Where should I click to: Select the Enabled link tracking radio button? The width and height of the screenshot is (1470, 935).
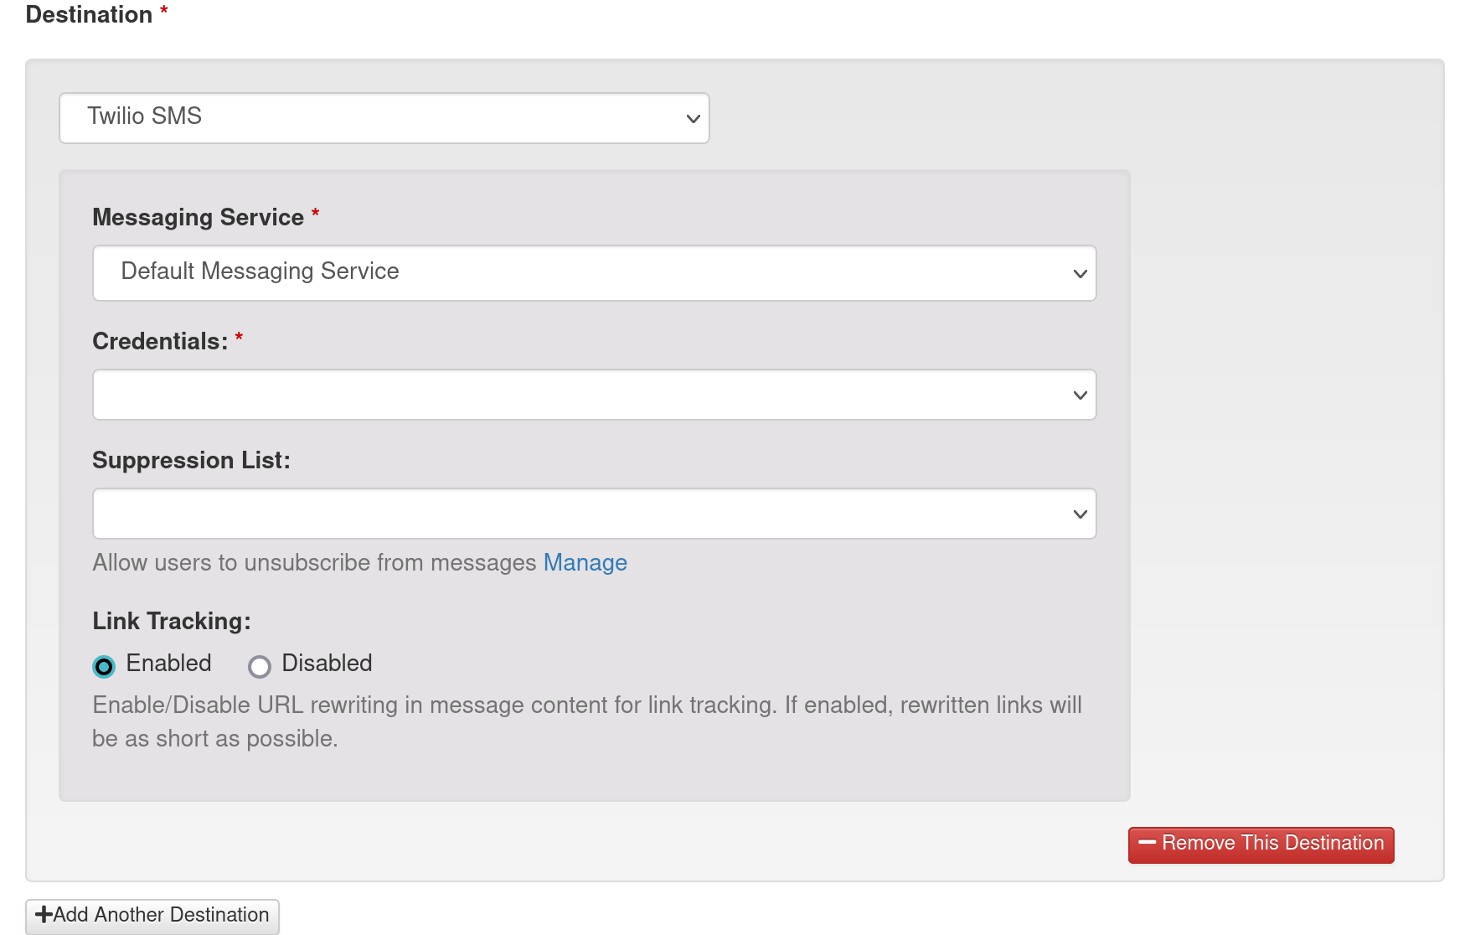click(x=104, y=666)
